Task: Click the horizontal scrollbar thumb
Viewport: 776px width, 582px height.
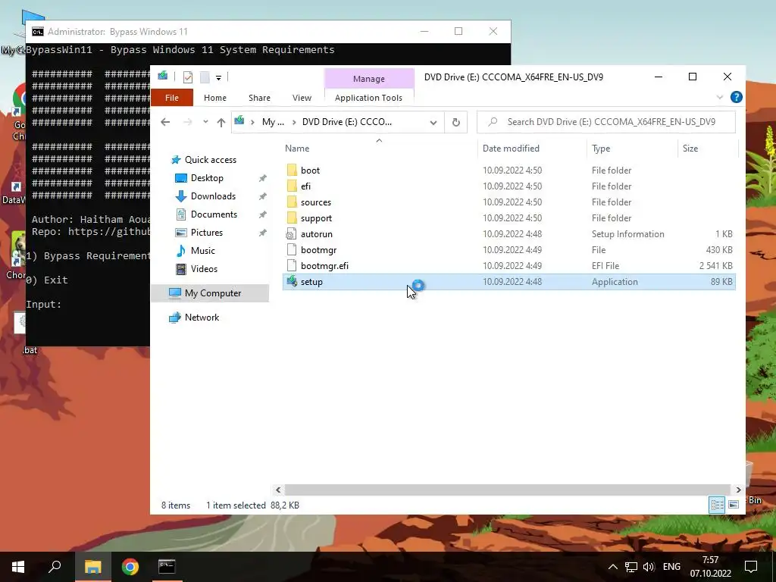Action: click(x=508, y=490)
